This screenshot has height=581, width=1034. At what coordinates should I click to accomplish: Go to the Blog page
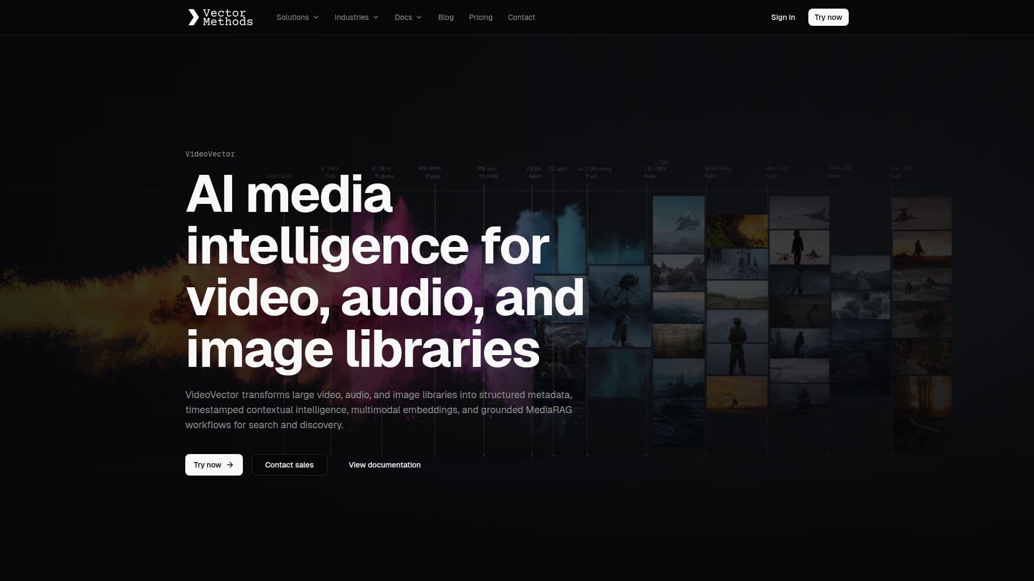[446, 17]
